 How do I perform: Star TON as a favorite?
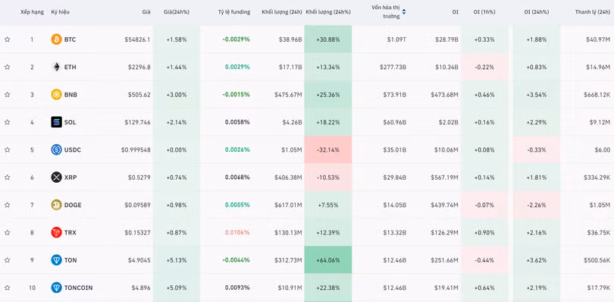7,260
